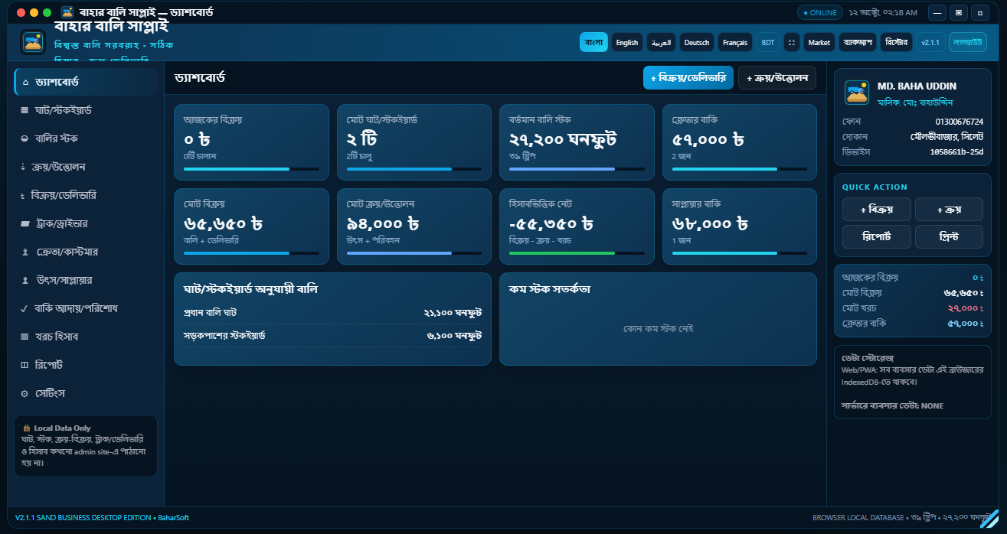Click the রিস্টোর button
The width and height of the screenshot is (1007, 534).
tap(896, 43)
